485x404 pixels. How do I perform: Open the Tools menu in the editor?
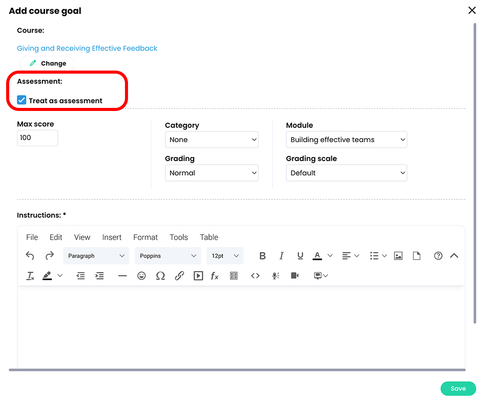179,237
